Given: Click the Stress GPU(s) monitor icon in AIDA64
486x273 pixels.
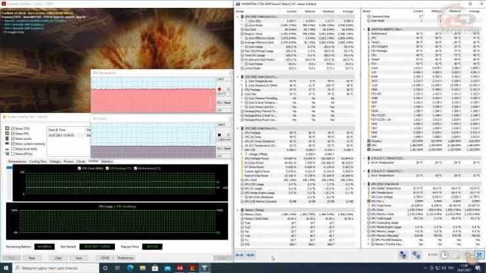Looking at the screenshot, I should point(7,154).
